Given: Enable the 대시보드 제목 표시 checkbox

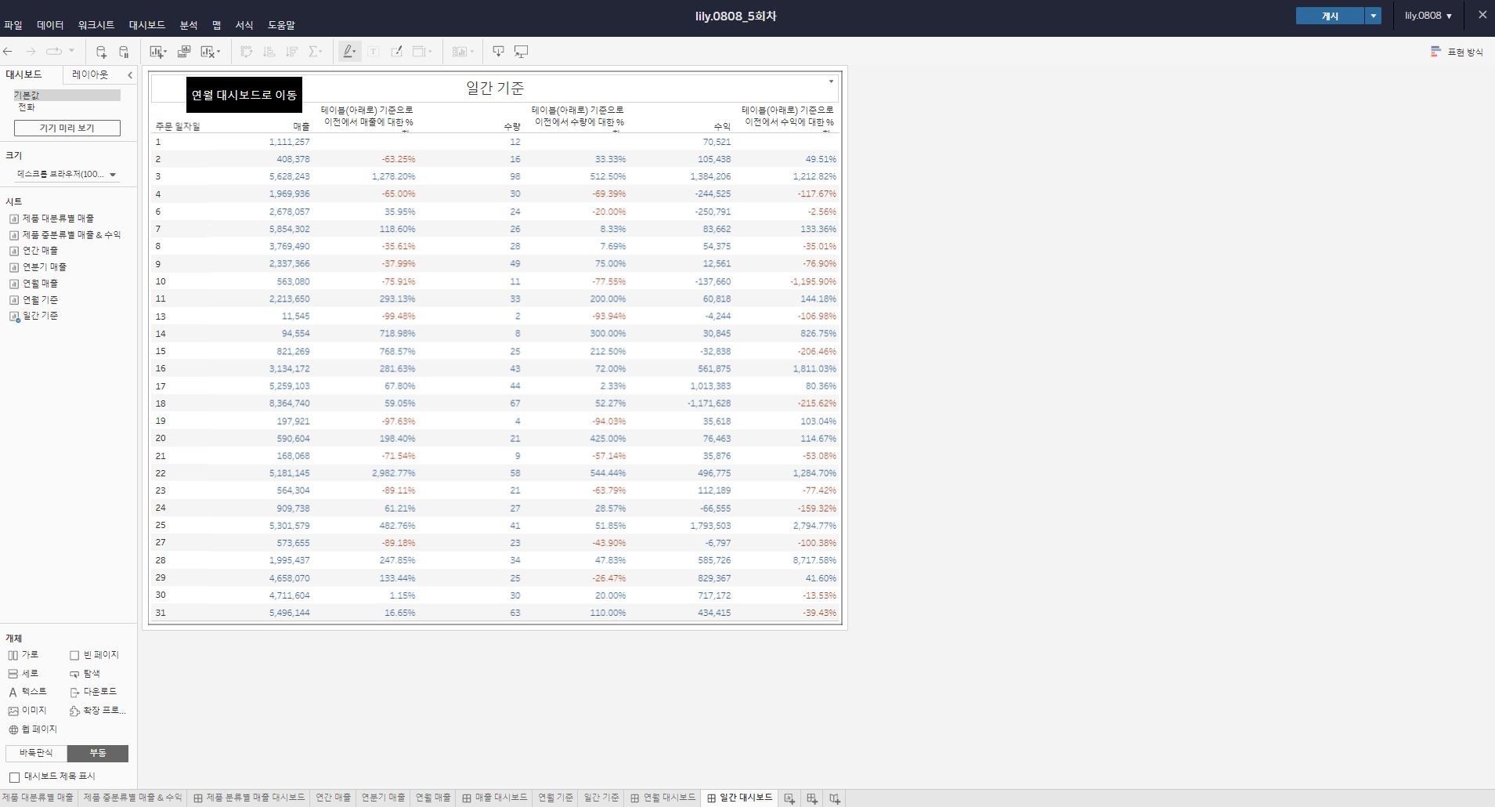Looking at the screenshot, I should (14, 777).
